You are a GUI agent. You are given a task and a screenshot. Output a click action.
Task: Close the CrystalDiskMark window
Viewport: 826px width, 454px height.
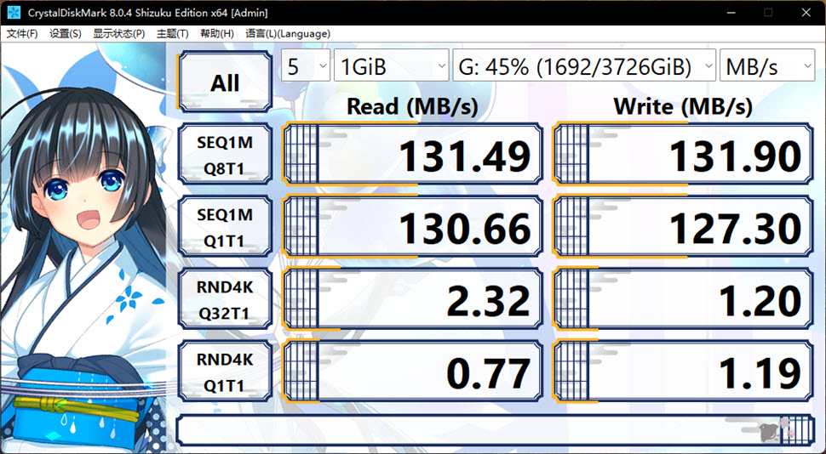click(x=806, y=12)
